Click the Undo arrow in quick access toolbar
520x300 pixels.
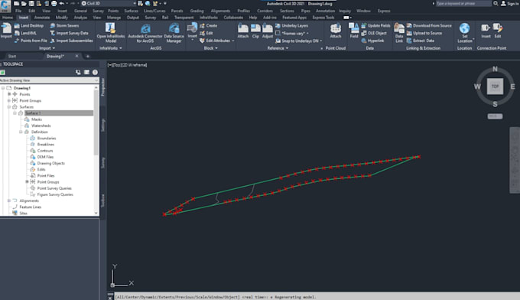(62, 3)
